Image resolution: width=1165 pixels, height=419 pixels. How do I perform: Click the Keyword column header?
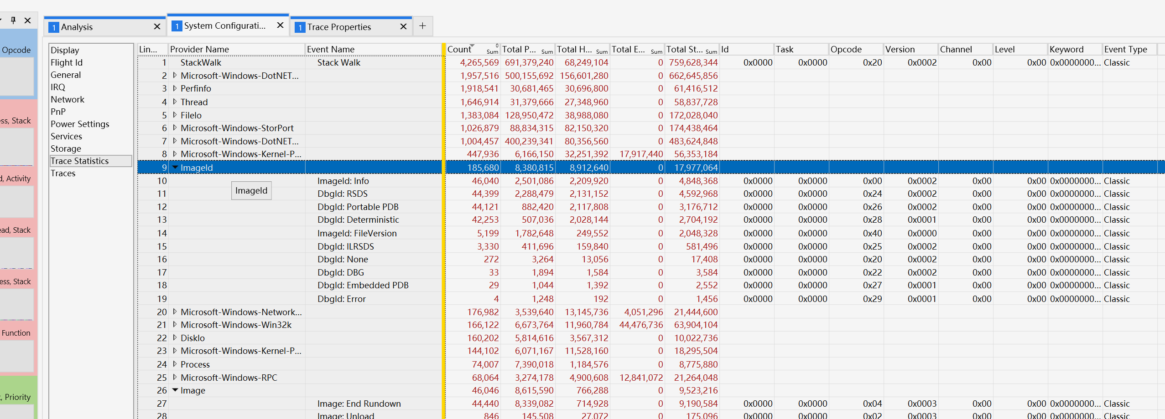tap(1075, 49)
